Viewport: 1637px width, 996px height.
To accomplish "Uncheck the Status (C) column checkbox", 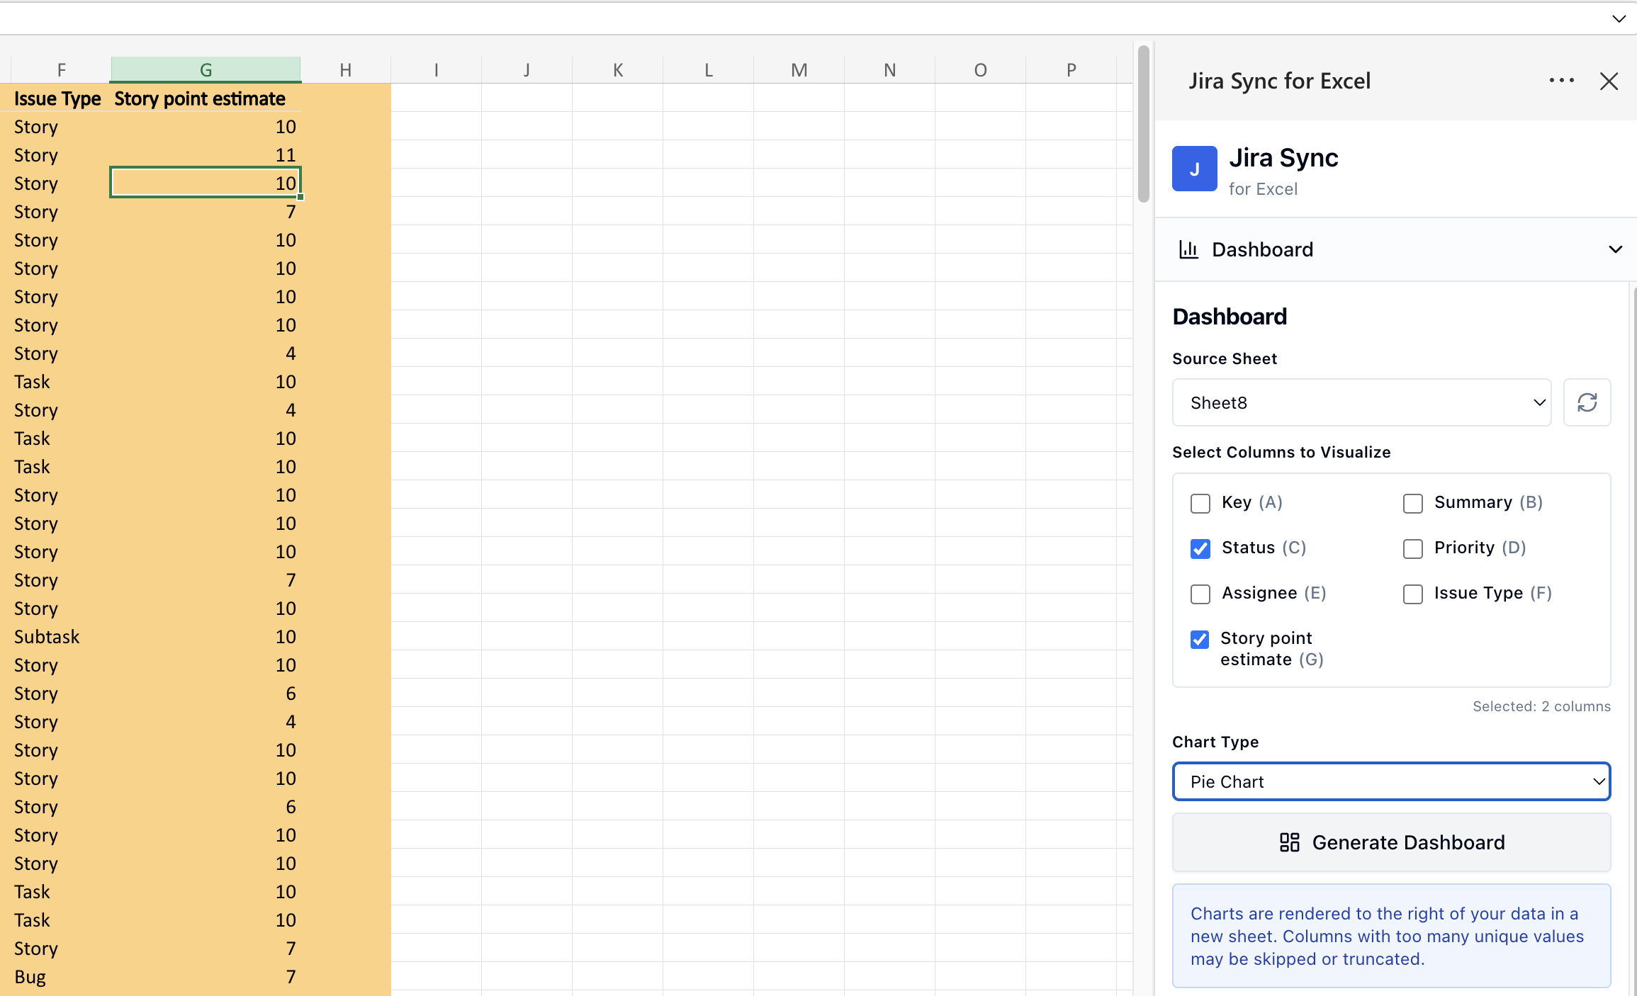I will point(1200,548).
